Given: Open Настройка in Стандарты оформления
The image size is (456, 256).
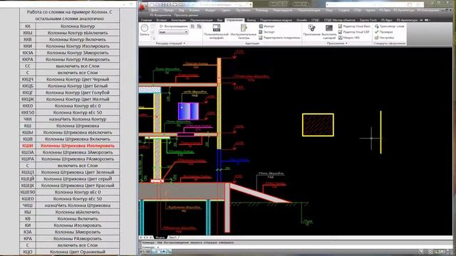Looking at the screenshot, I should click(x=384, y=38).
